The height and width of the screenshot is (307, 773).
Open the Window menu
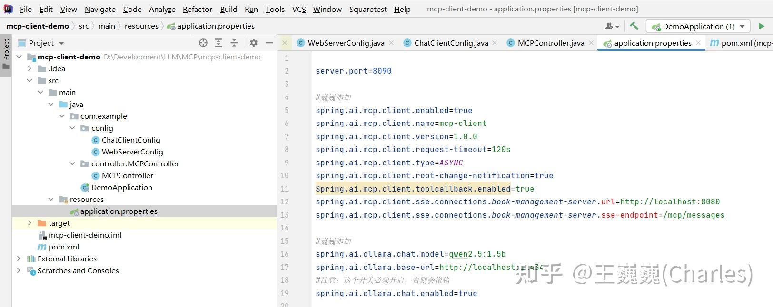[x=327, y=9]
